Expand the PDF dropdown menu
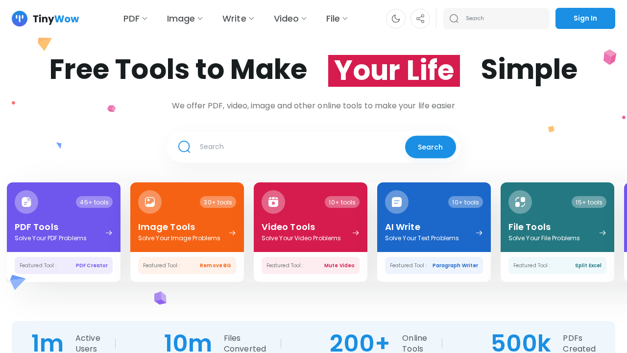 (x=135, y=19)
